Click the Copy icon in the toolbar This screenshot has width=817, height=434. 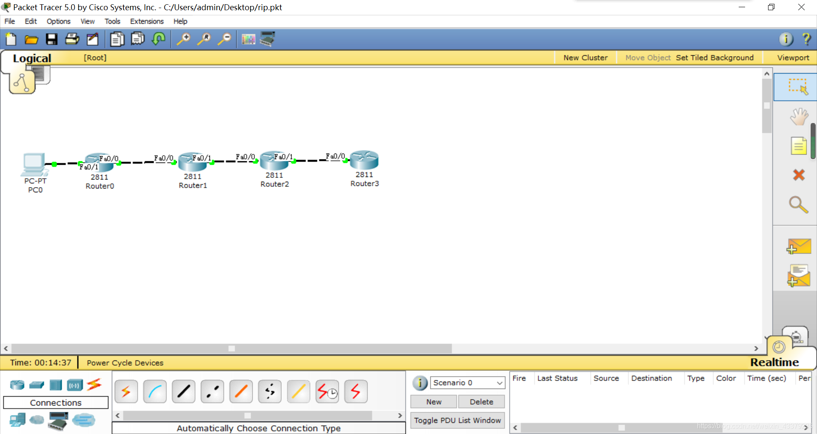coord(117,39)
